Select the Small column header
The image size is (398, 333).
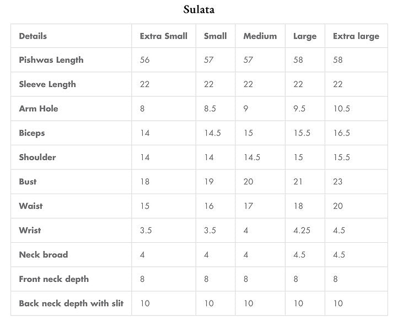point(215,36)
